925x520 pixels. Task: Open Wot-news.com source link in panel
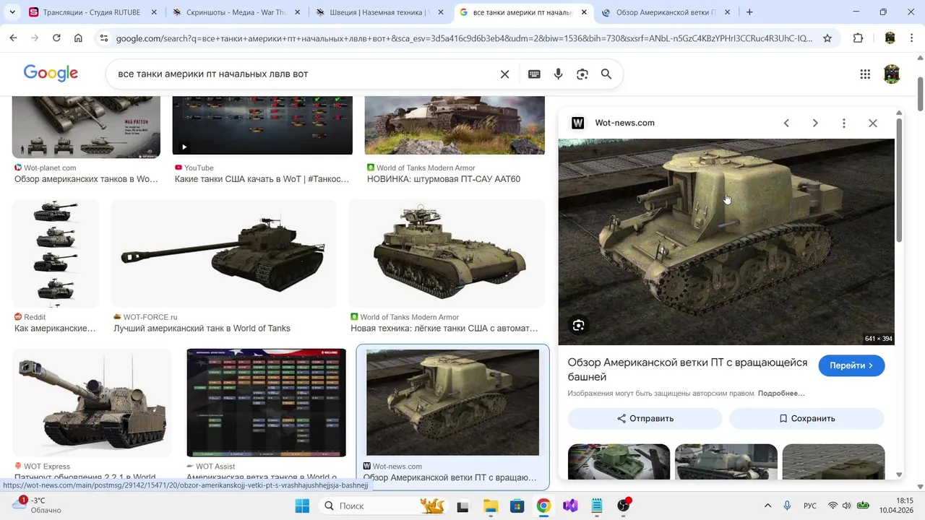point(624,123)
